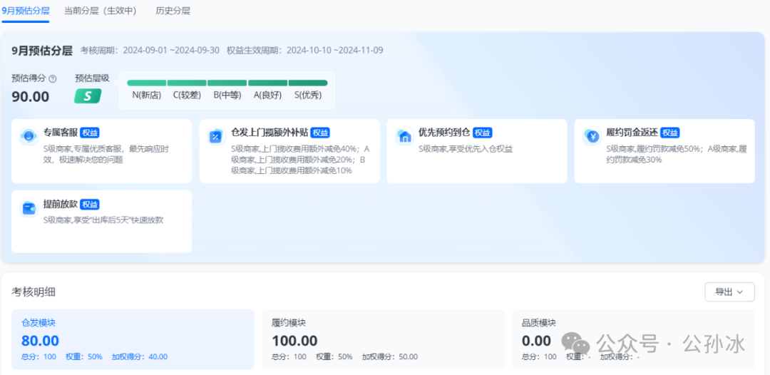Select the 品质模块 score card
The height and width of the screenshot is (375, 770).
633,339
